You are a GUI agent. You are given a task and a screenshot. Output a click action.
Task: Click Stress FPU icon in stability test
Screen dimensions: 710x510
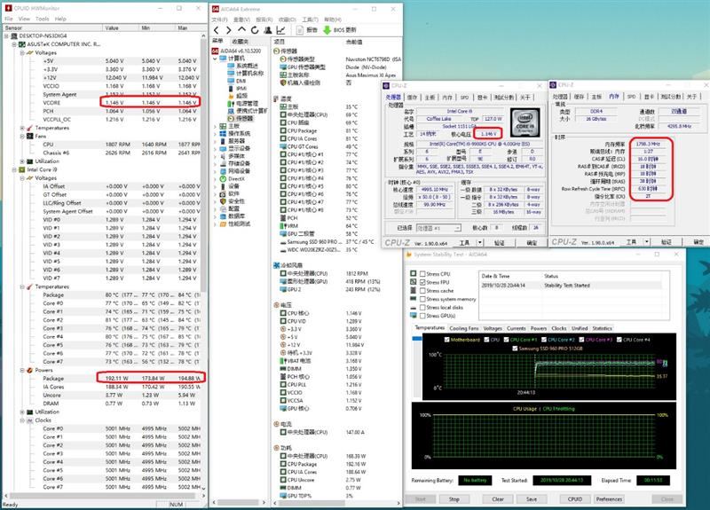tap(413, 282)
